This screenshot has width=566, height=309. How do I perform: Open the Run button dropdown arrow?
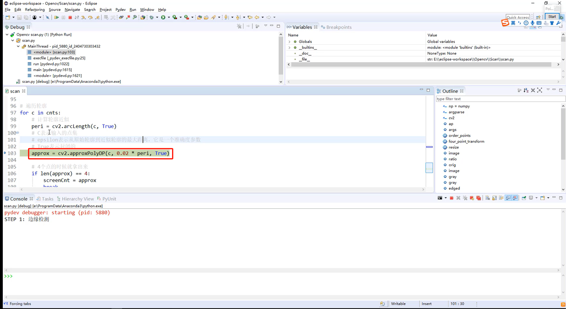click(169, 18)
